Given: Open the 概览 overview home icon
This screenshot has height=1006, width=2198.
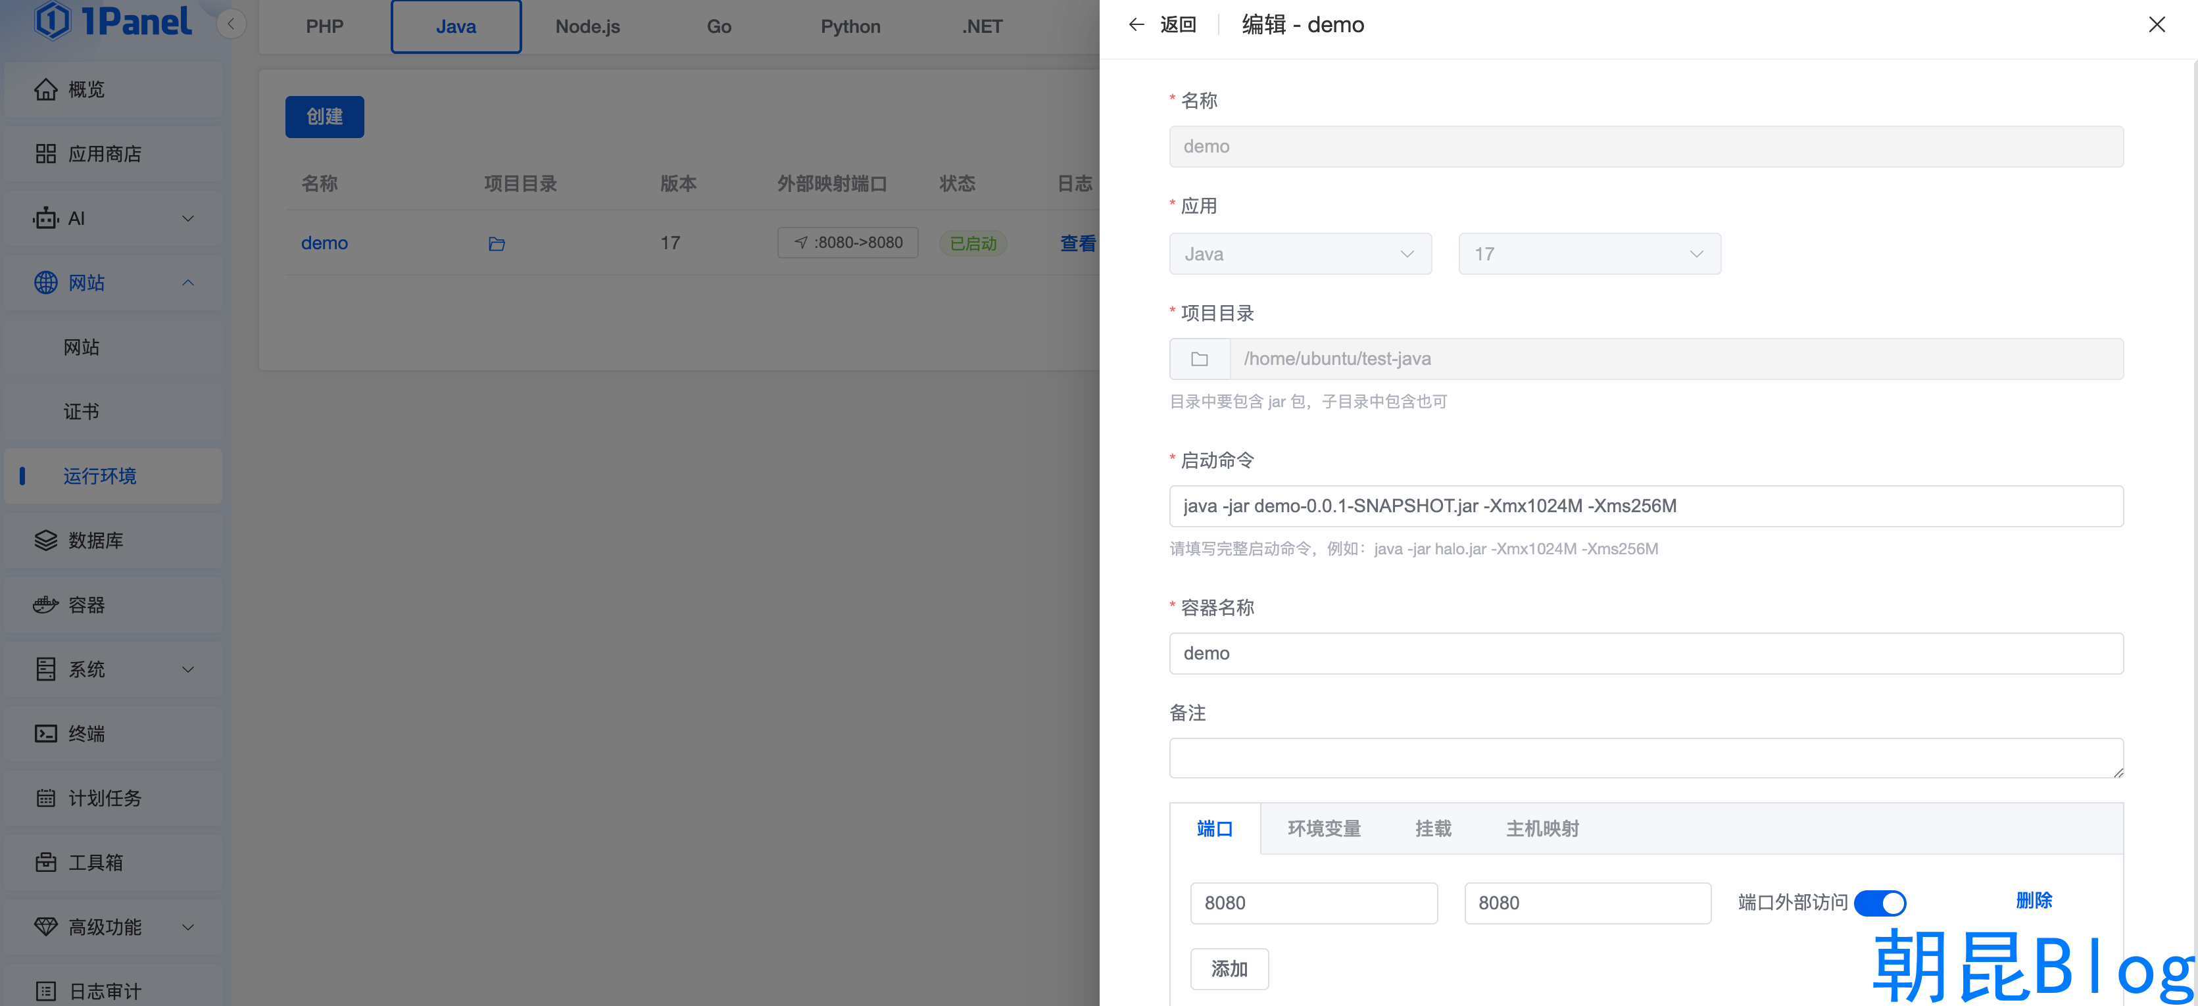Looking at the screenshot, I should click(46, 89).
